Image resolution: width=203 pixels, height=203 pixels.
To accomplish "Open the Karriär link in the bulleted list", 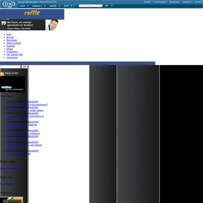I will pos(10,37).
